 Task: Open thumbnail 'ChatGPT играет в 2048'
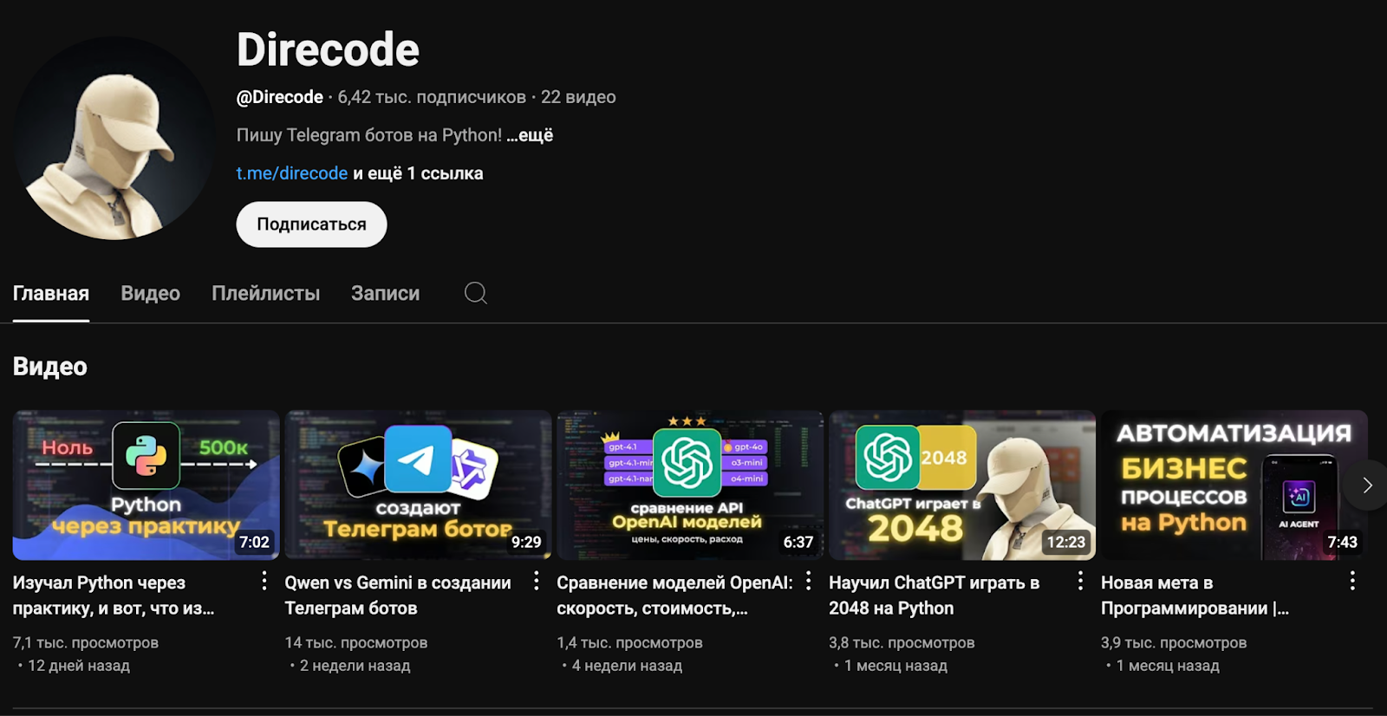pyautogui.click(x=962, y=485)
